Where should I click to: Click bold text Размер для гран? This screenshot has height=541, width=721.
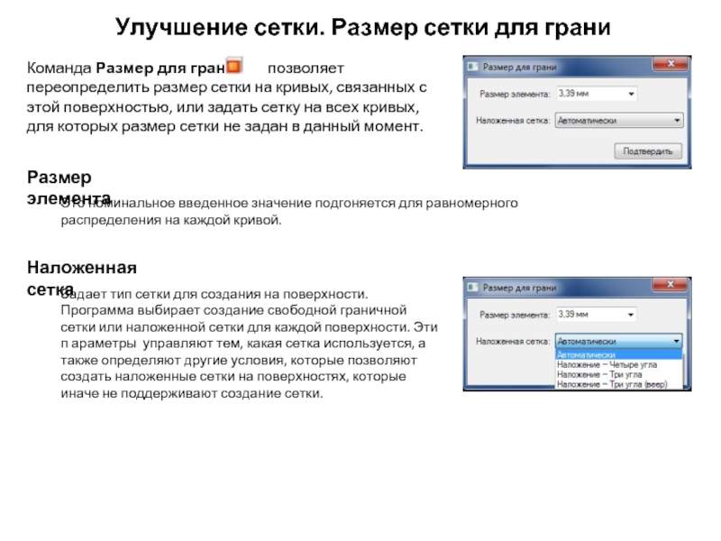pos(160,69)
